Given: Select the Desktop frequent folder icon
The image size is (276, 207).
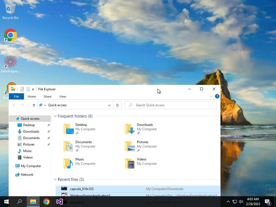Looking at the screenshot, I should pyautogui.click(x=68, y=129).
